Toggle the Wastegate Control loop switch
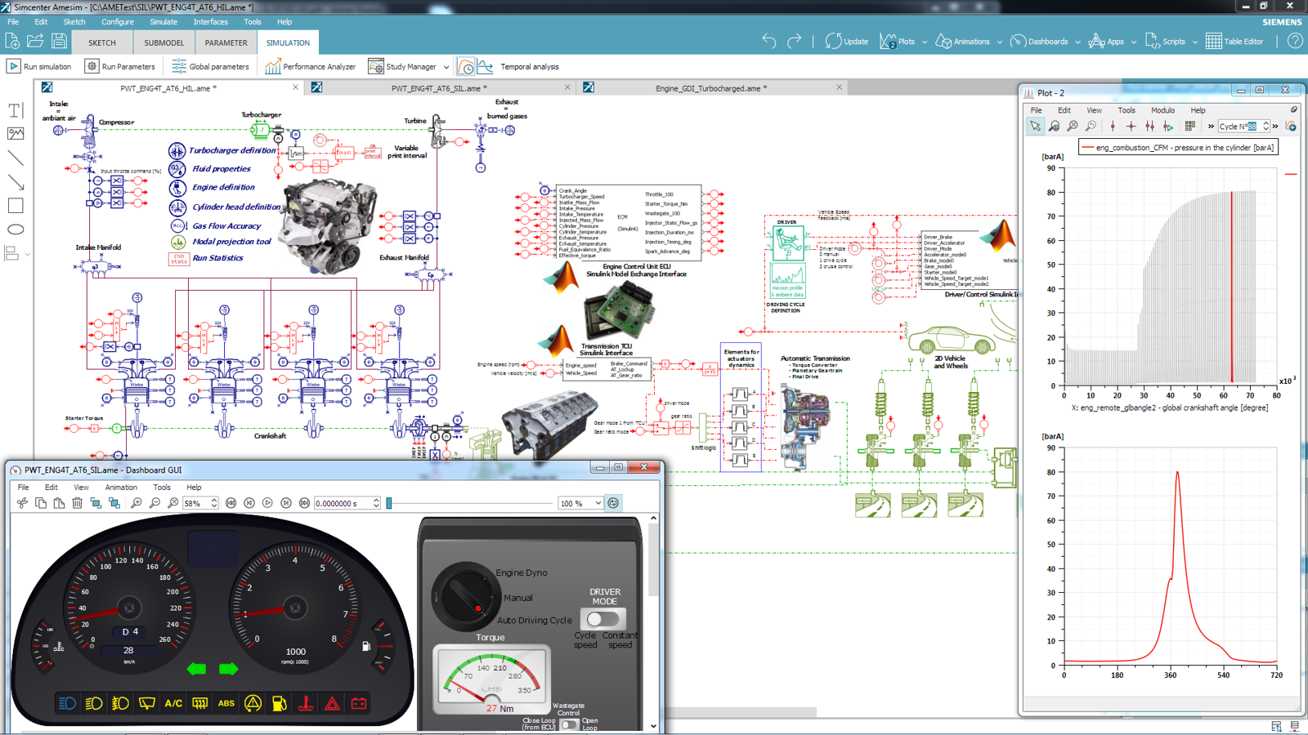Viewport: 1308px width, 735px height. coord(570,724)
